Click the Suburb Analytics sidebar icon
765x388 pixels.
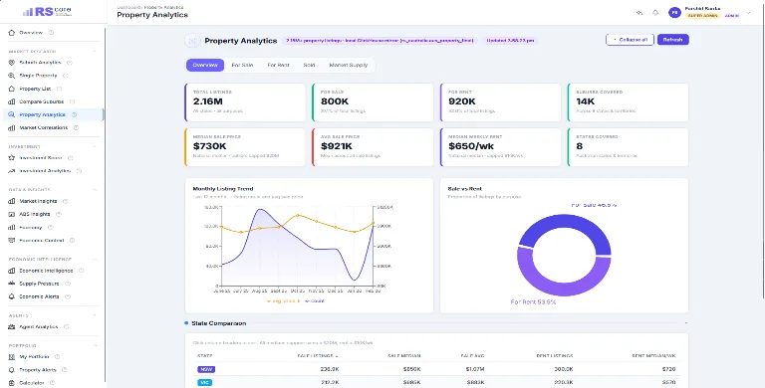coord(12,63)
